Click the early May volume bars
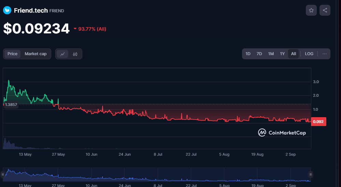The image size is (341, 187). (9, 144)
